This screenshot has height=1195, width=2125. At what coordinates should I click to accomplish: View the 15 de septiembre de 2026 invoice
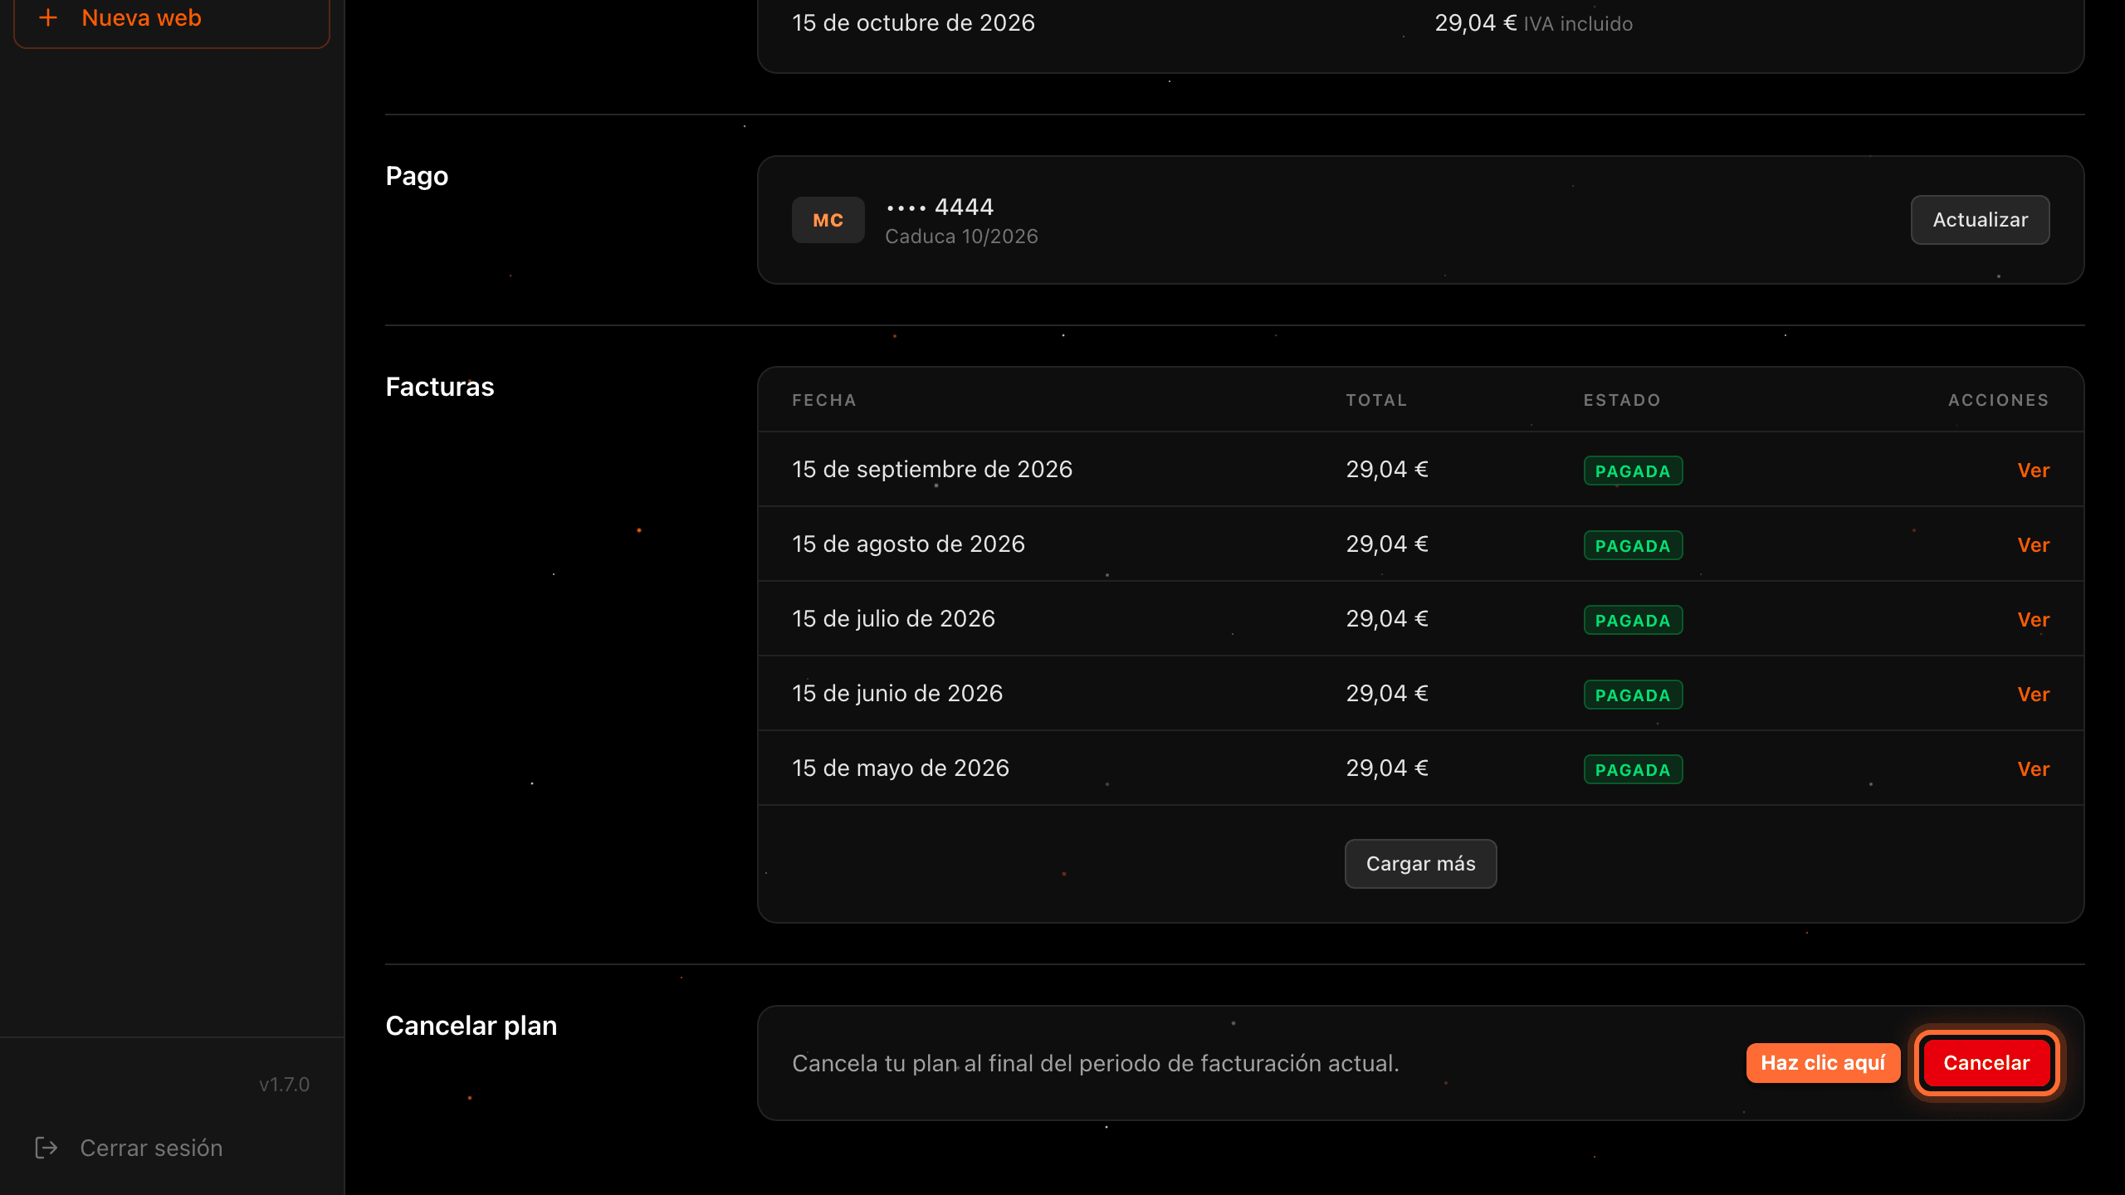2033,470
